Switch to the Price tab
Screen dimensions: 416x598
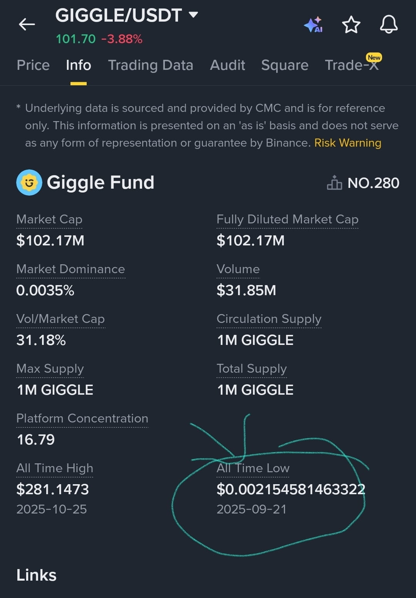click(33, 65)
